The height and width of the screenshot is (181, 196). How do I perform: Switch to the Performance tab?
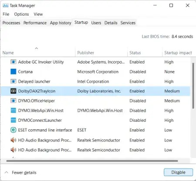(x=35, y=23)
